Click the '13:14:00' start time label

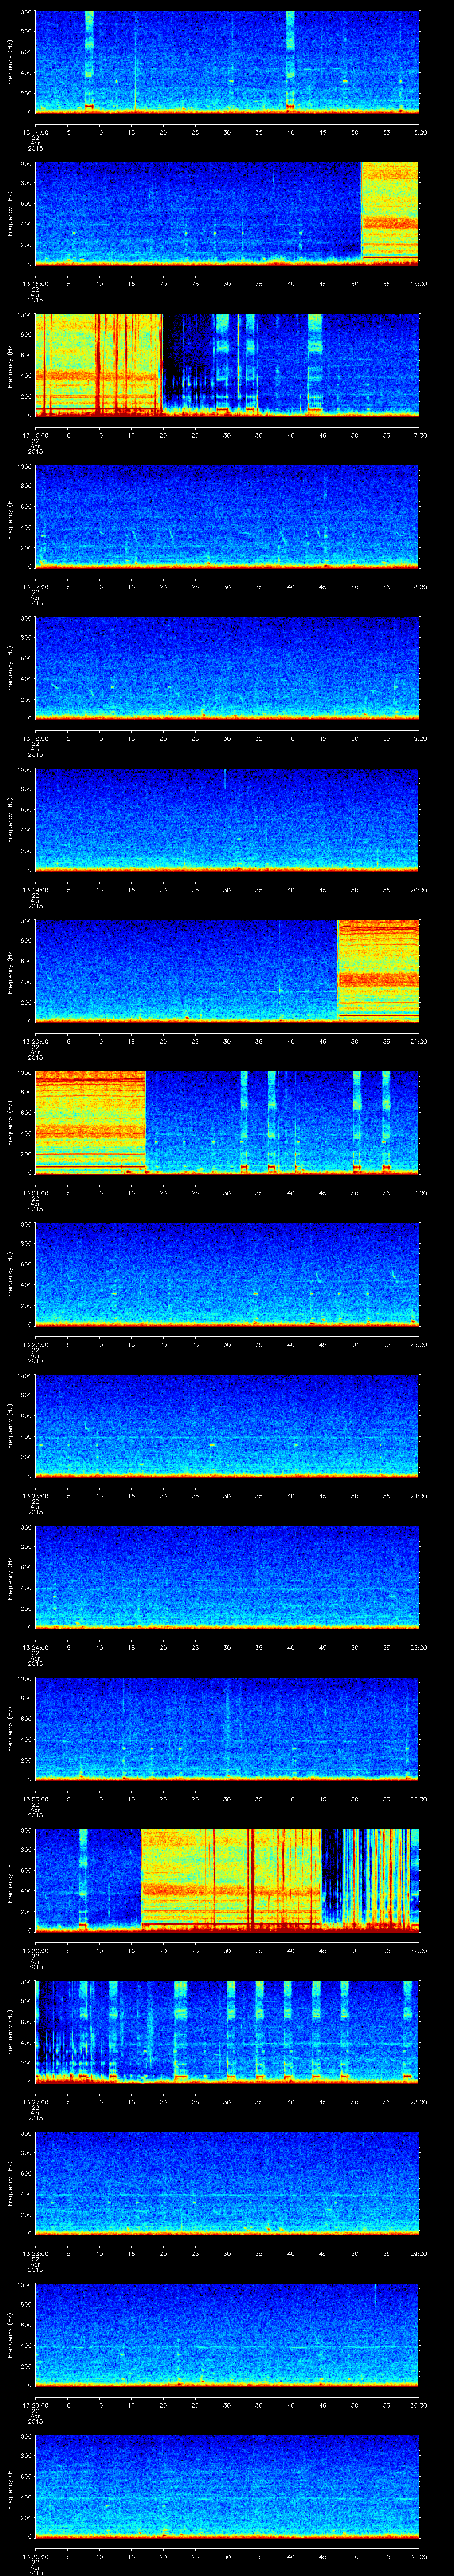(x=35, y=132)
